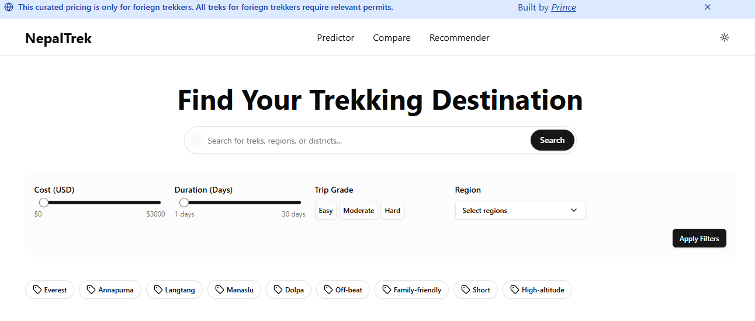Viewport: 755px width, 321px height.
Task: Dismiss the pricing notice banner
Action: 708,8
